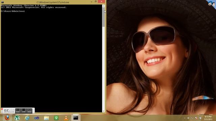This screenshot has width=216, height=121.
Task: Open Firefox from the taskbar
Action: point(7,118)
